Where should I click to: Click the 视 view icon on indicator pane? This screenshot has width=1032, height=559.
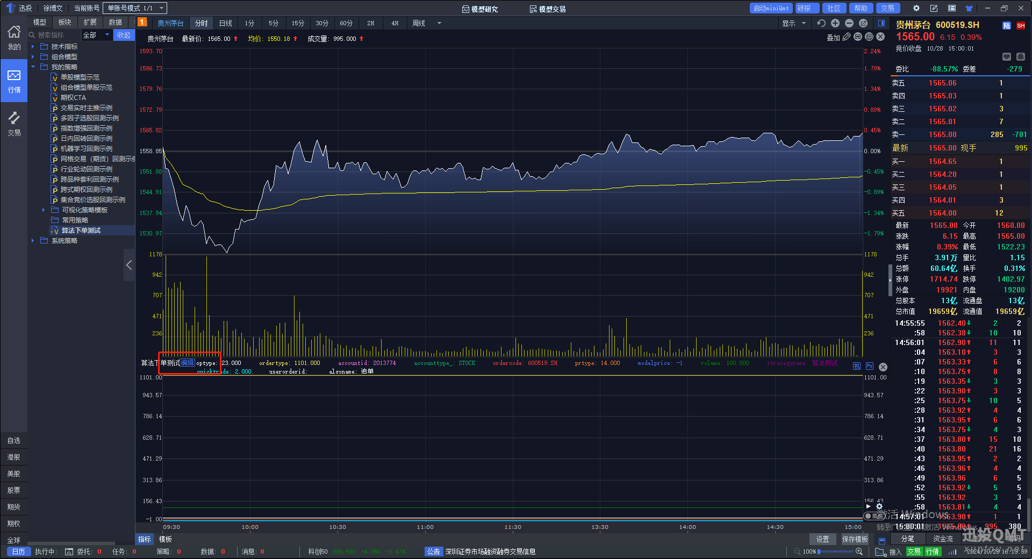[857, 367]
